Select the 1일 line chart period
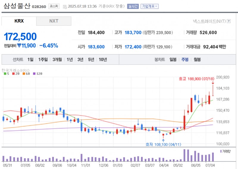Viewport: 238px width, 169px height. [x=30, y=60]
